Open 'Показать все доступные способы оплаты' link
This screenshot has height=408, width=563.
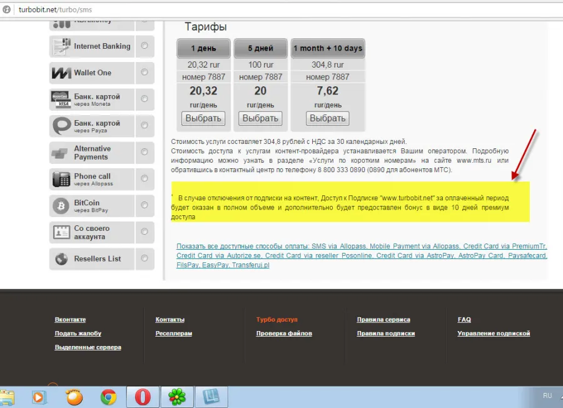pos(362,256)
